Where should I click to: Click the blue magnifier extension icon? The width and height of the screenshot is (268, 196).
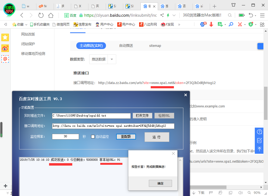pyautogui.click(x=231, y=24)
